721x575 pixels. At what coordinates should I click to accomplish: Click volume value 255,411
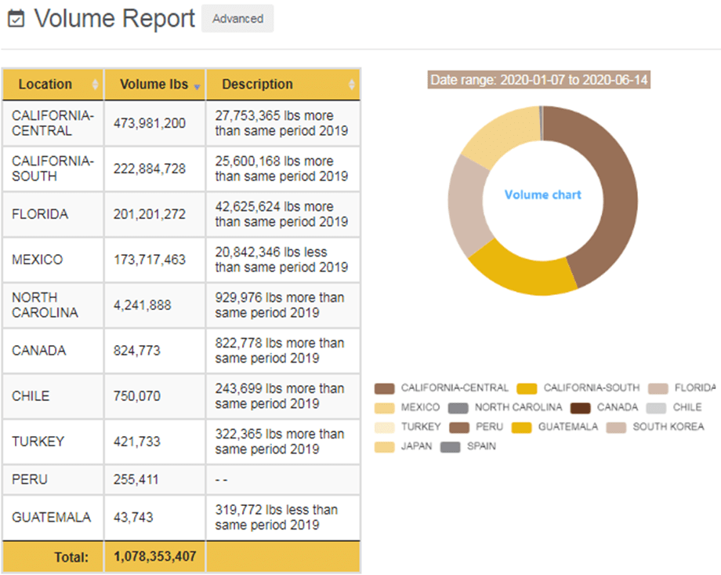coord(136,480)
